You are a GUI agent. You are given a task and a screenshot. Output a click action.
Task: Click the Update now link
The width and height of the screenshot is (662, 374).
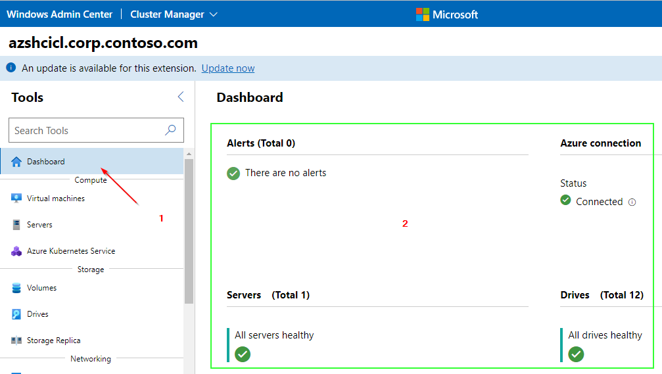[228, 68]
